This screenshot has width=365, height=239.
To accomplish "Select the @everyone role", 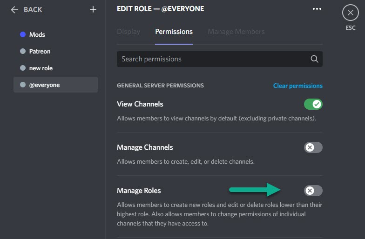I will (x=55, y=85).
